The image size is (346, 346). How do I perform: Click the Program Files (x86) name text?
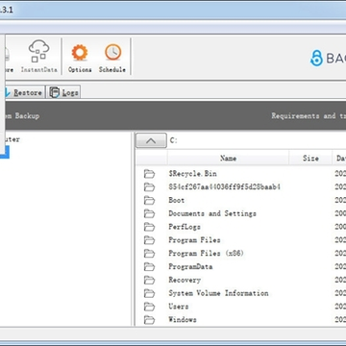tap(206, 254)
